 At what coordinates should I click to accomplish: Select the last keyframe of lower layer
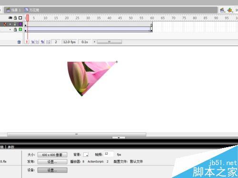coord(151,29)
